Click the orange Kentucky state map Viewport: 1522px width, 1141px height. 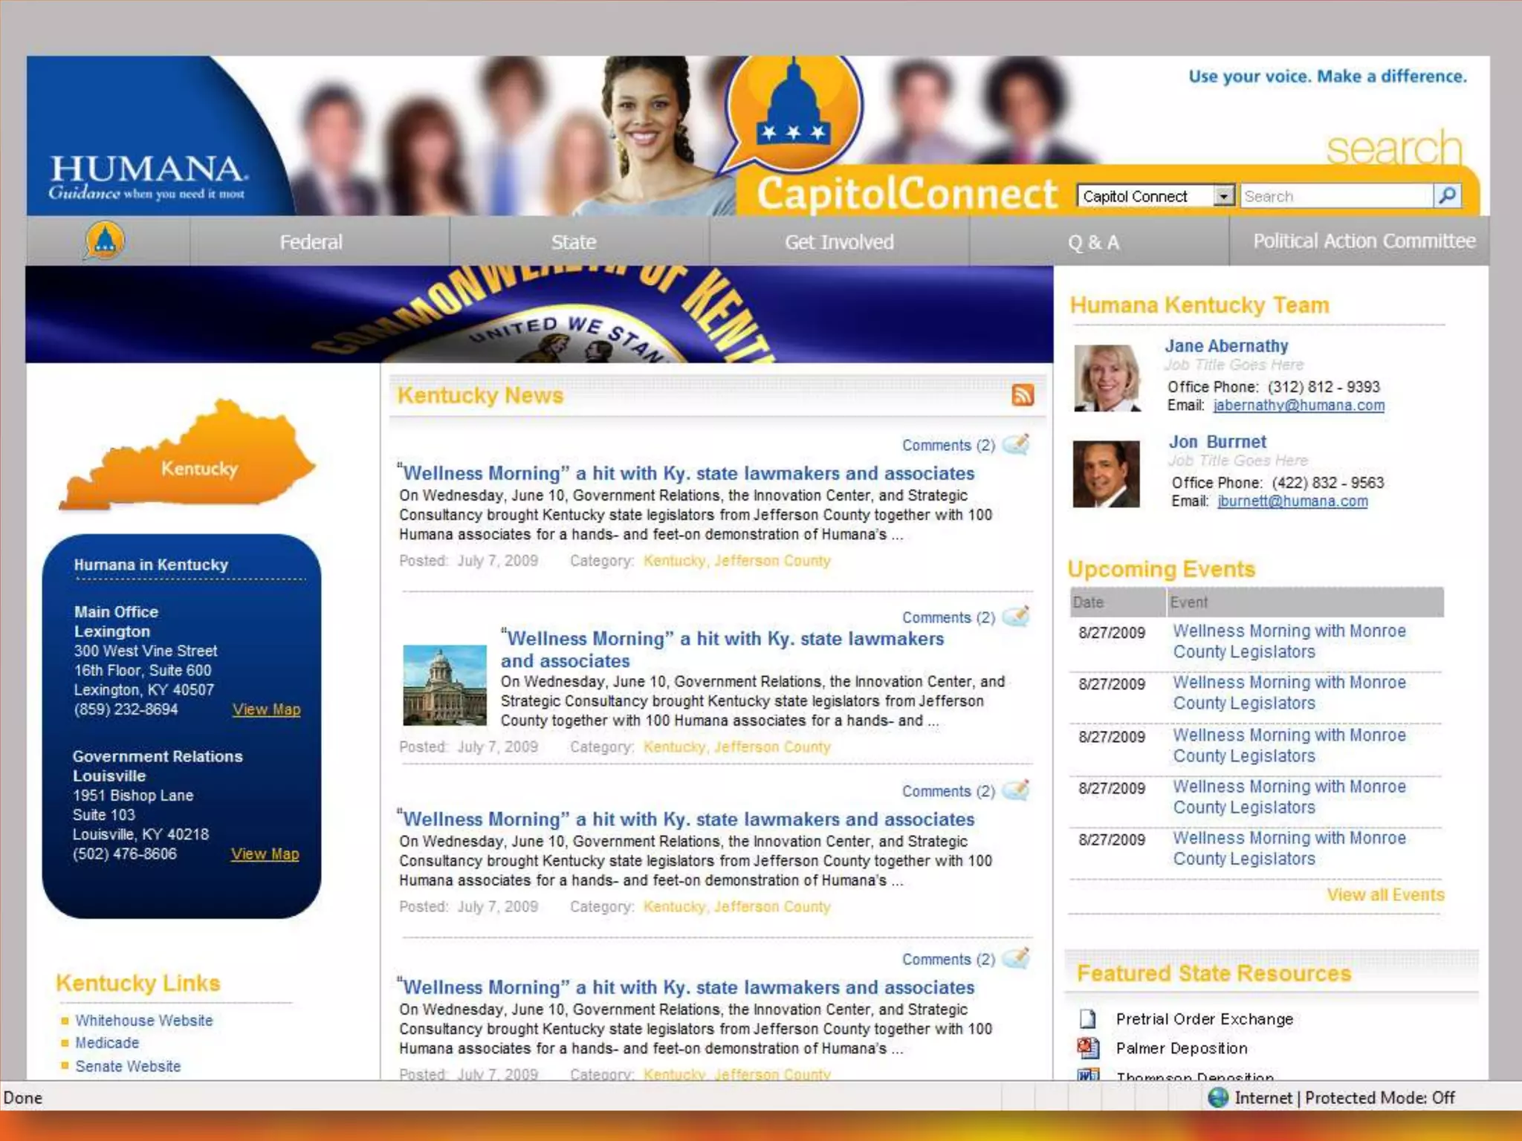pyautogui.click(x=187, y=455)
